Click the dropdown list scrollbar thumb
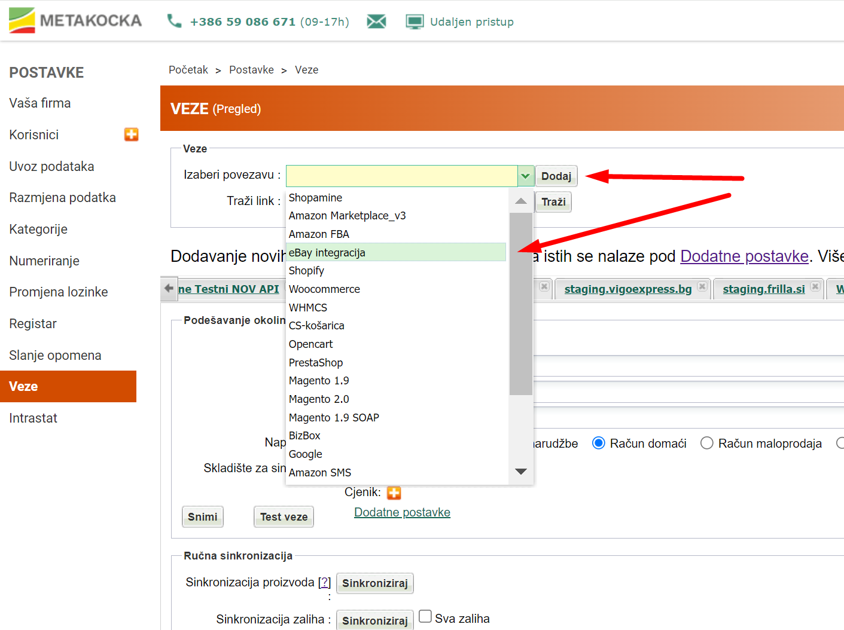Viewport: 844px width, 630px height. pos(521,304)
